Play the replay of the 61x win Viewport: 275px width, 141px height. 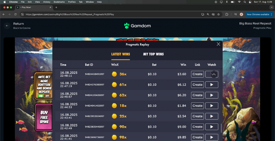211,85
